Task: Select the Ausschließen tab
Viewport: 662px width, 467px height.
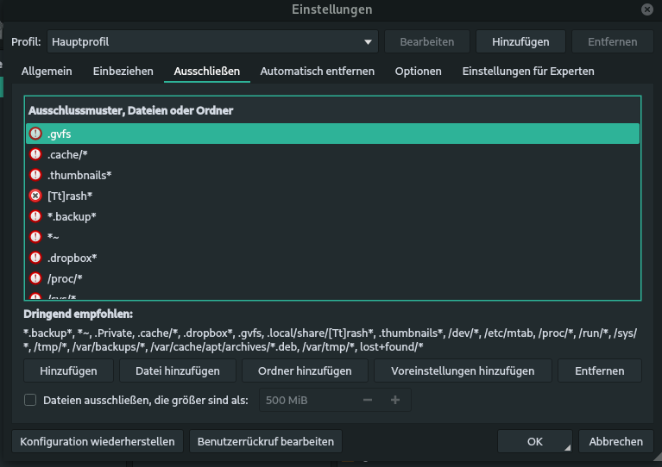Action: 207,72
